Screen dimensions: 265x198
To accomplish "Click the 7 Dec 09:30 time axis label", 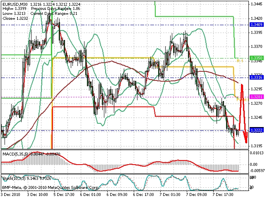I will (197, 194).
